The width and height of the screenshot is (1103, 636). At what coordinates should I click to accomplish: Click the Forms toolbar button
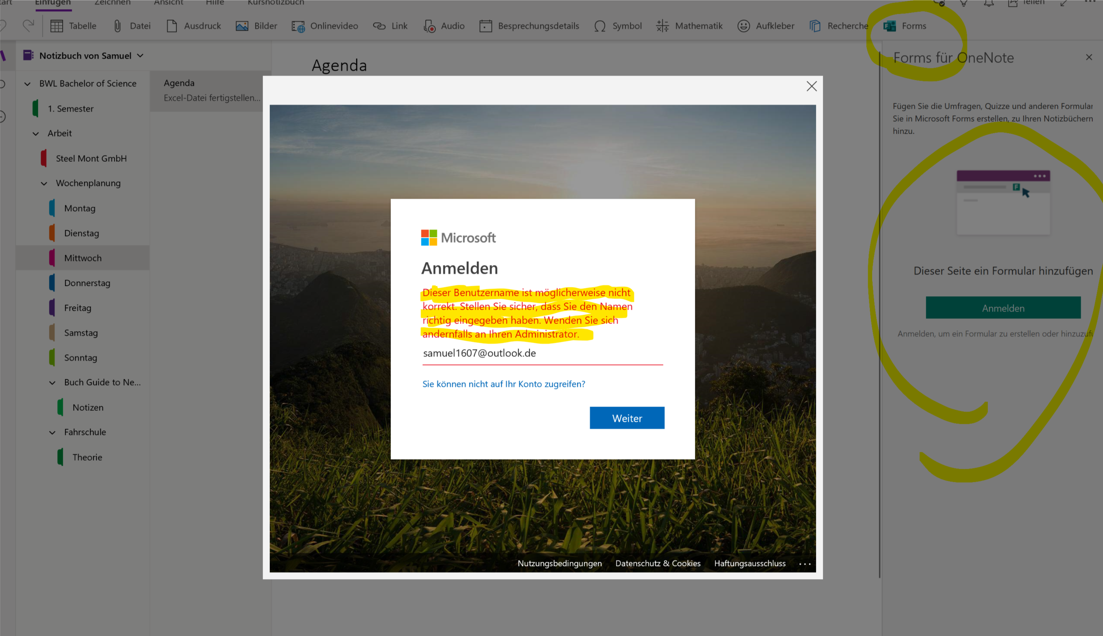click(x=904, y=26)
